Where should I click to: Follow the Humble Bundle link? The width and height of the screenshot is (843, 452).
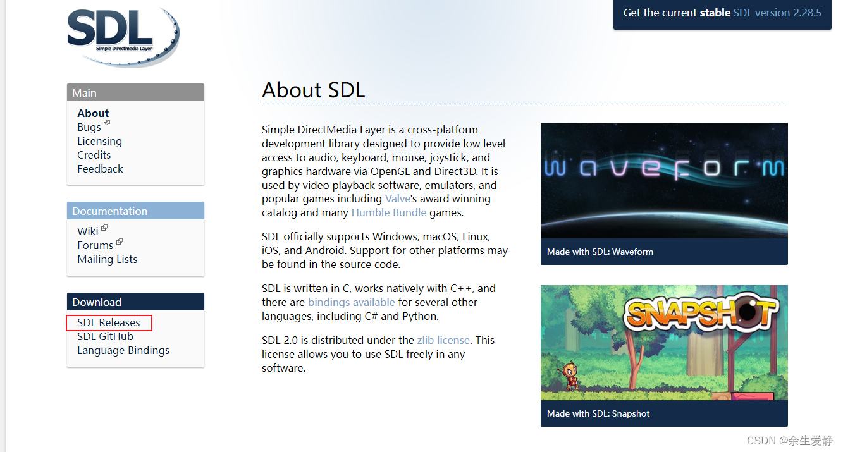(389, 212)
